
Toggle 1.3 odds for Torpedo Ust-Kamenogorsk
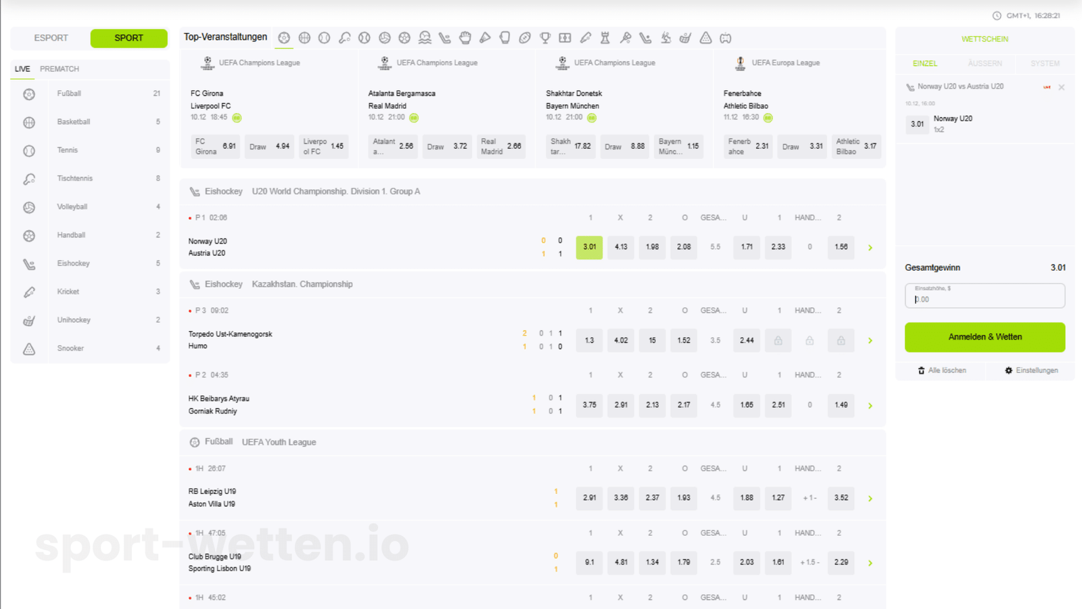pos(589,340)
